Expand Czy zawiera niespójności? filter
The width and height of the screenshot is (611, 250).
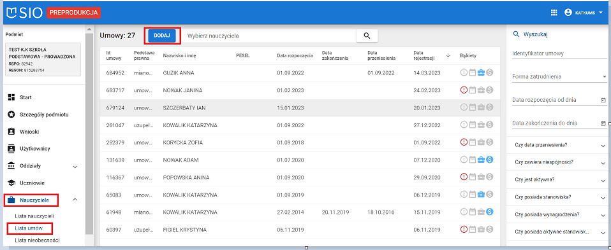[x=559, y=162]
